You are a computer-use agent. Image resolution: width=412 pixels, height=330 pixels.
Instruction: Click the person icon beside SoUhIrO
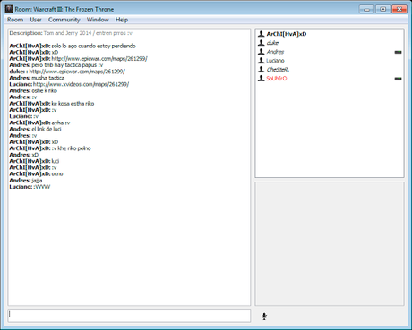262,78
